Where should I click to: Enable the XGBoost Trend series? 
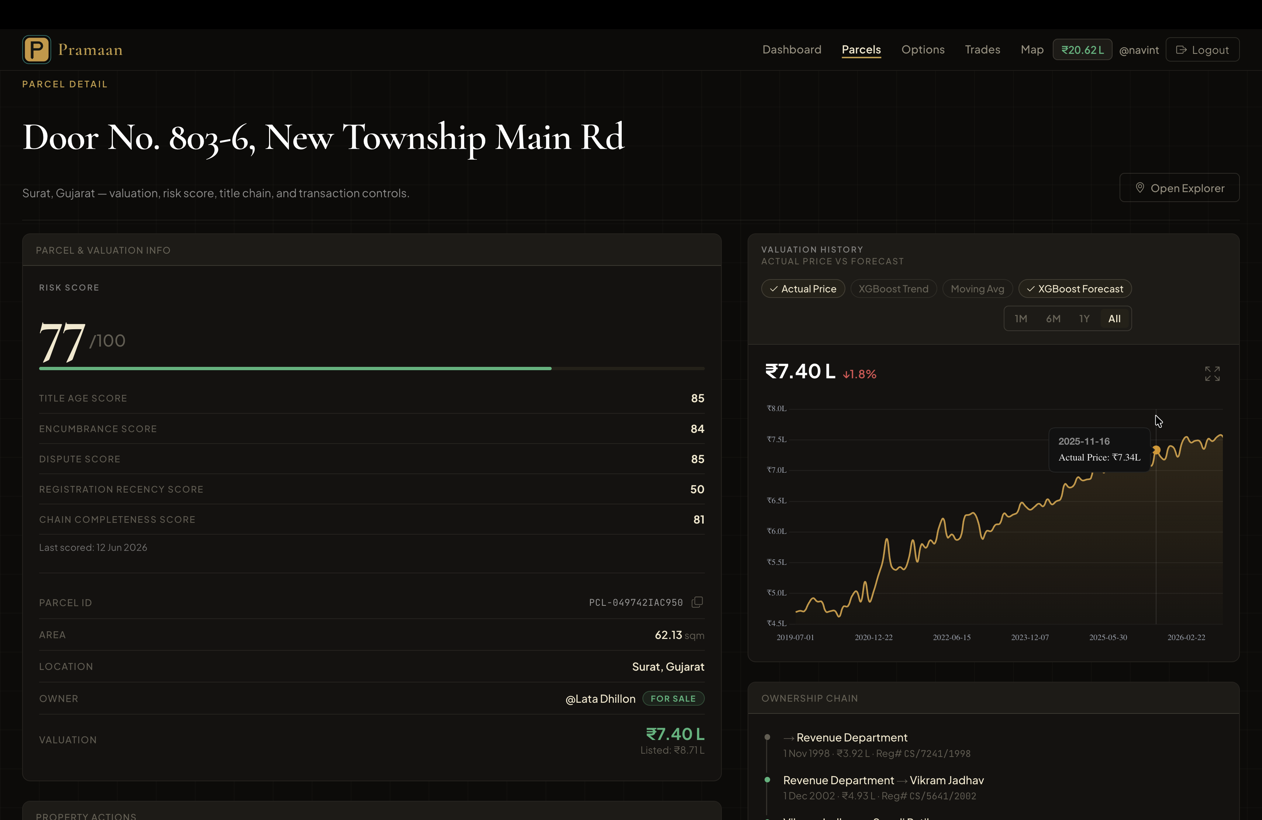pos(893,289)
